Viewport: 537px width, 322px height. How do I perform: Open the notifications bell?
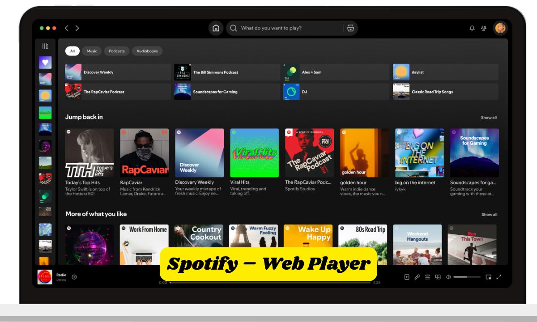pyautogui.click(x=472, y=28)
